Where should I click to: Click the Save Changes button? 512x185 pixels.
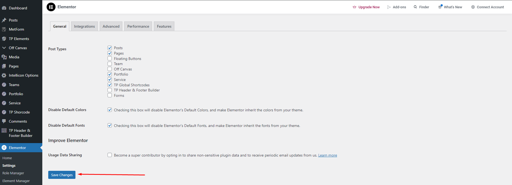62,175
